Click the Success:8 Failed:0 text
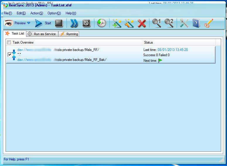 pos(156,55)
